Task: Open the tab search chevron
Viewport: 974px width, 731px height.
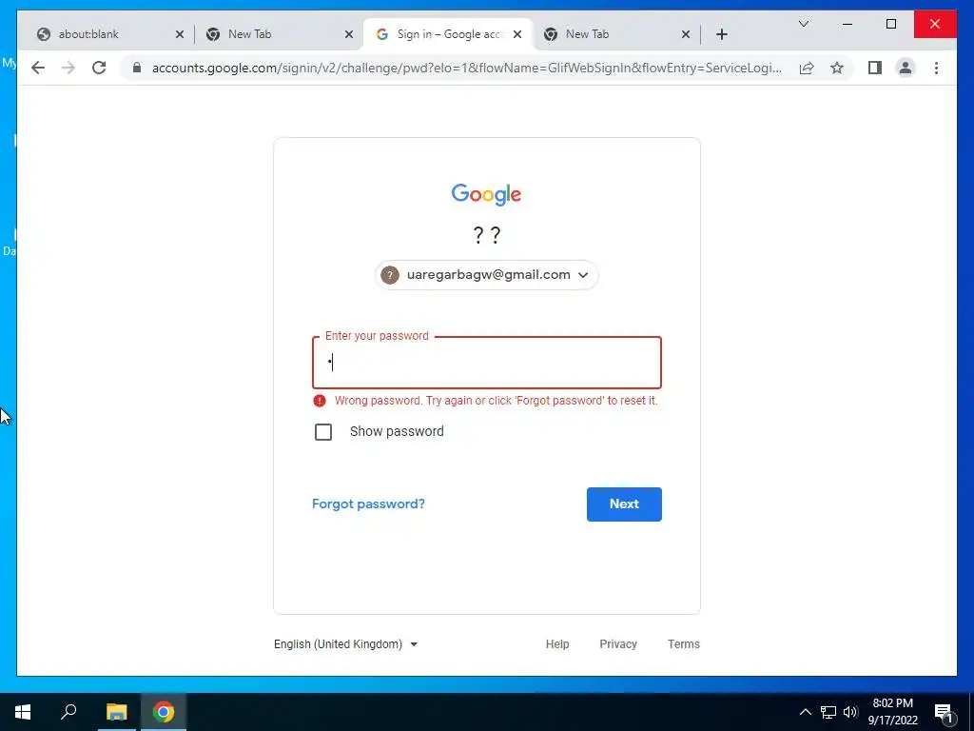Action: 803,24
